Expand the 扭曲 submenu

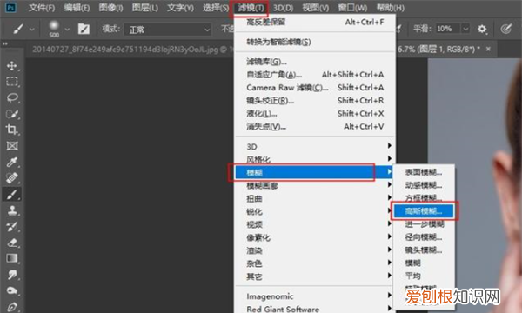(x=315, y=198)
